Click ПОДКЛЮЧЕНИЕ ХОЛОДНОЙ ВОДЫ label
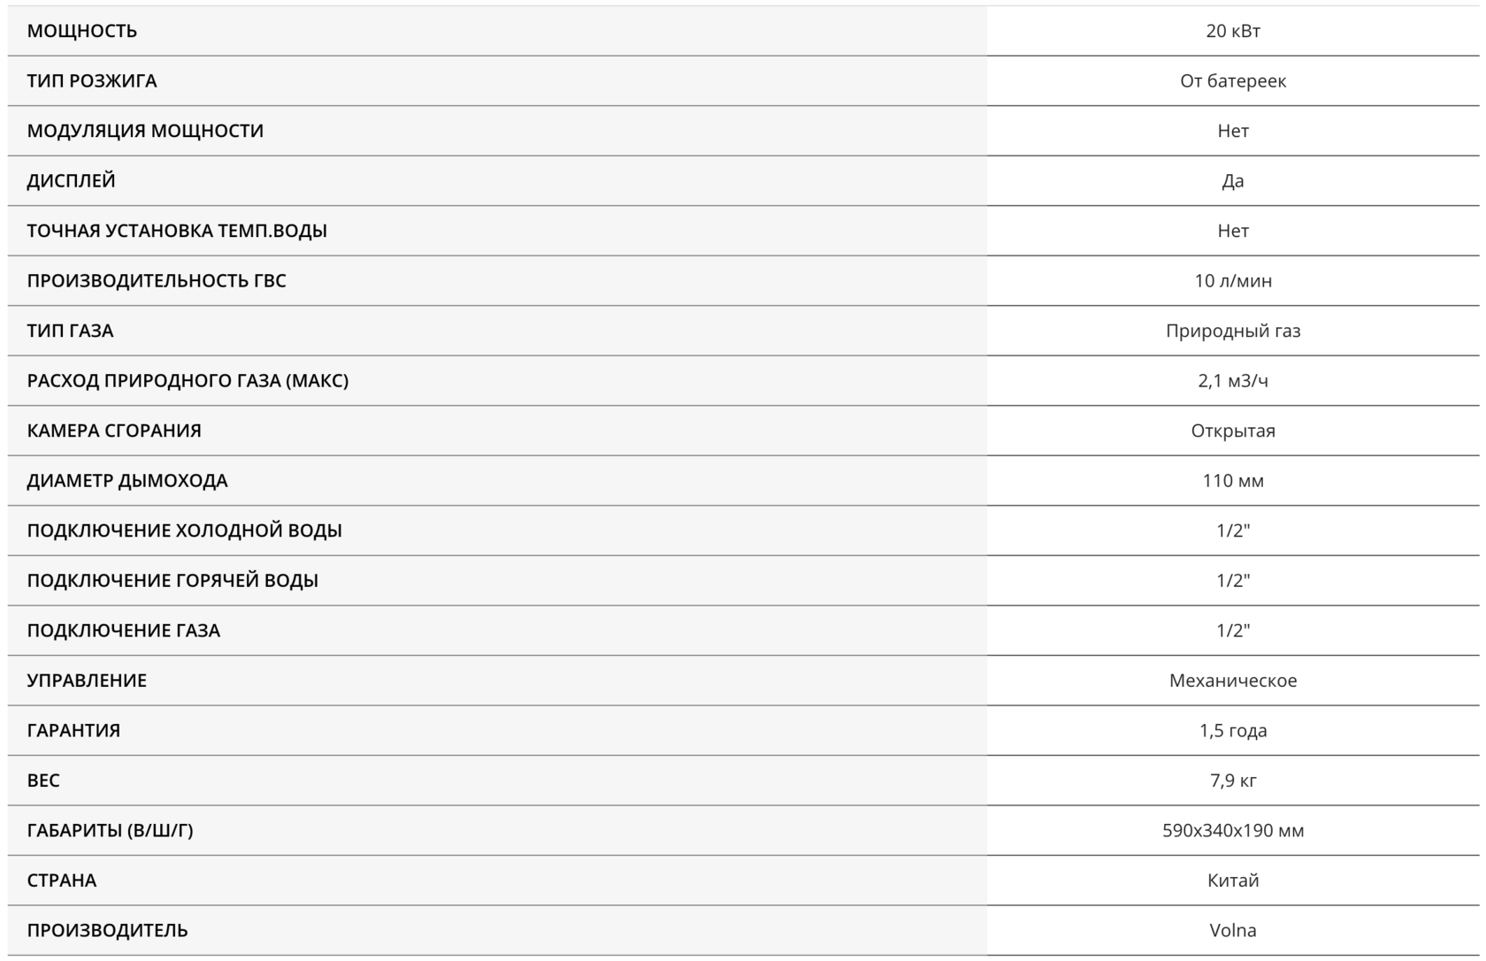 coord(184,530)
